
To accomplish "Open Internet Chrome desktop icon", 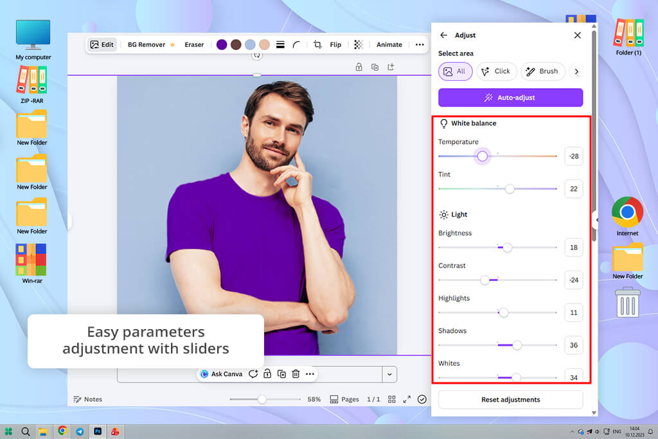I will point(627,217).
